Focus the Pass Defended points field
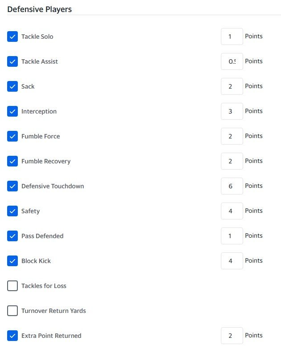The height and width of the screenshot is (353, 281). [232, 236]
